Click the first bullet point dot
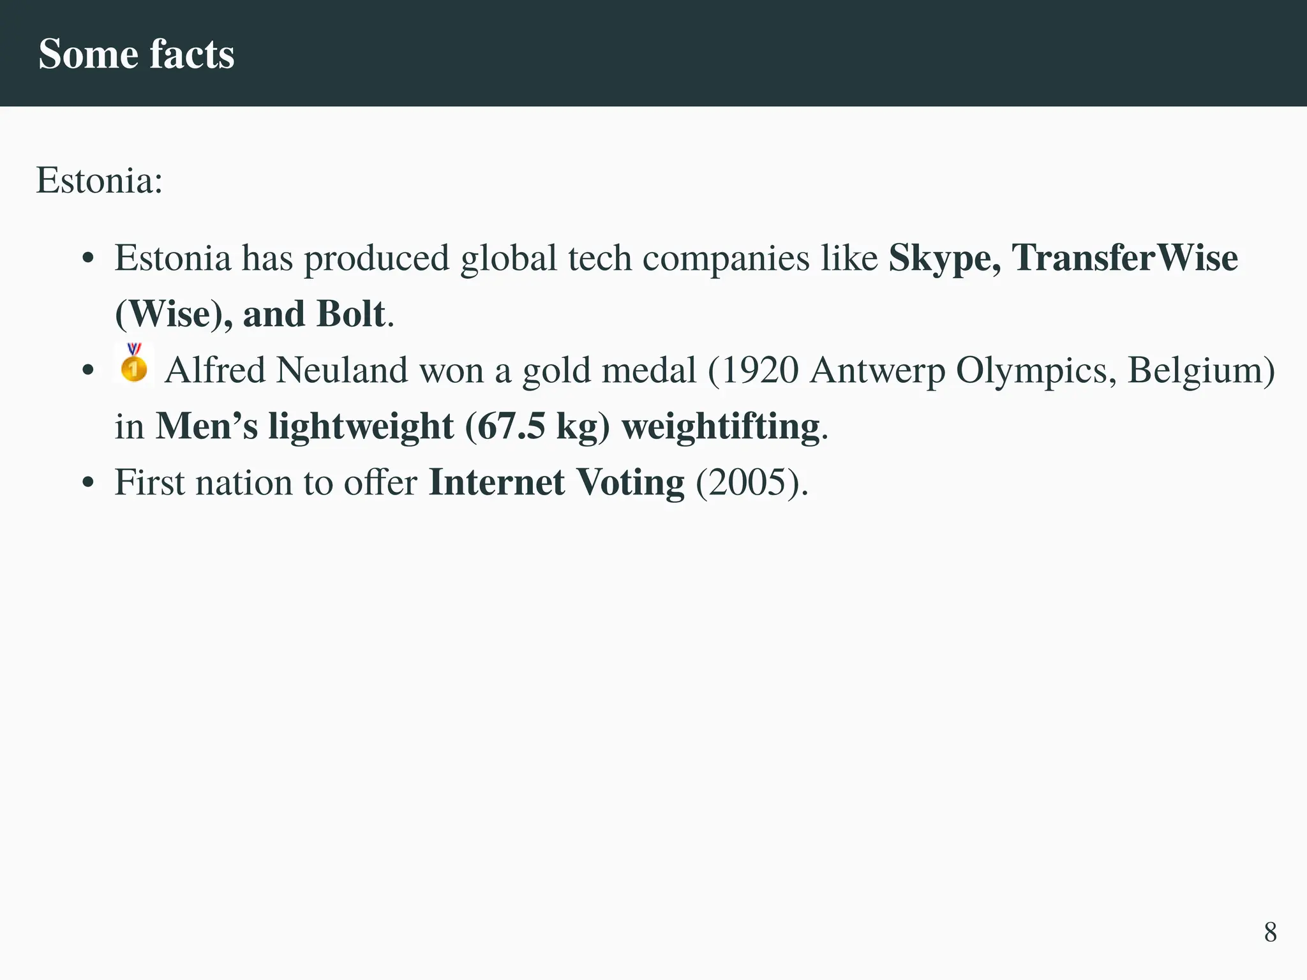 coord(89,260)
